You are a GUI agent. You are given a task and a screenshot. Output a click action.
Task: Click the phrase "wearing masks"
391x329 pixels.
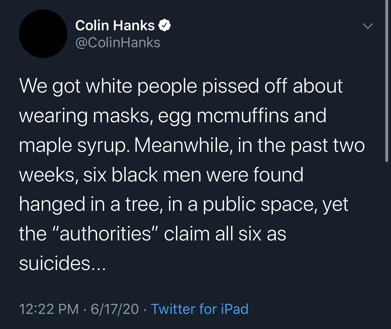coord(83,115)
